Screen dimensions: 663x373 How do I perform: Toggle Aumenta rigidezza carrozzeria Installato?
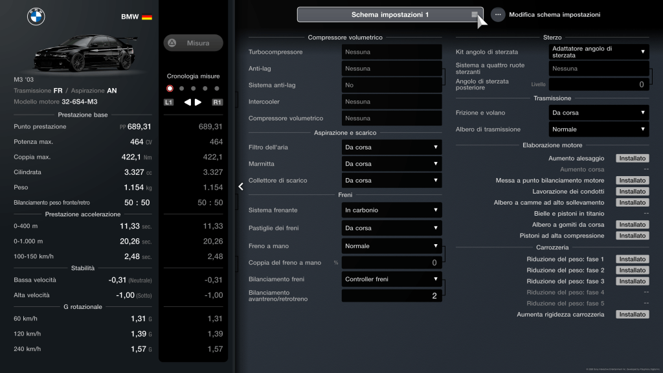(x=632, y=315)
